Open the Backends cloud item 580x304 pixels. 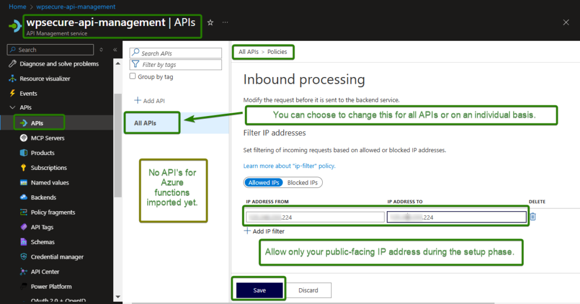point(43,198)
